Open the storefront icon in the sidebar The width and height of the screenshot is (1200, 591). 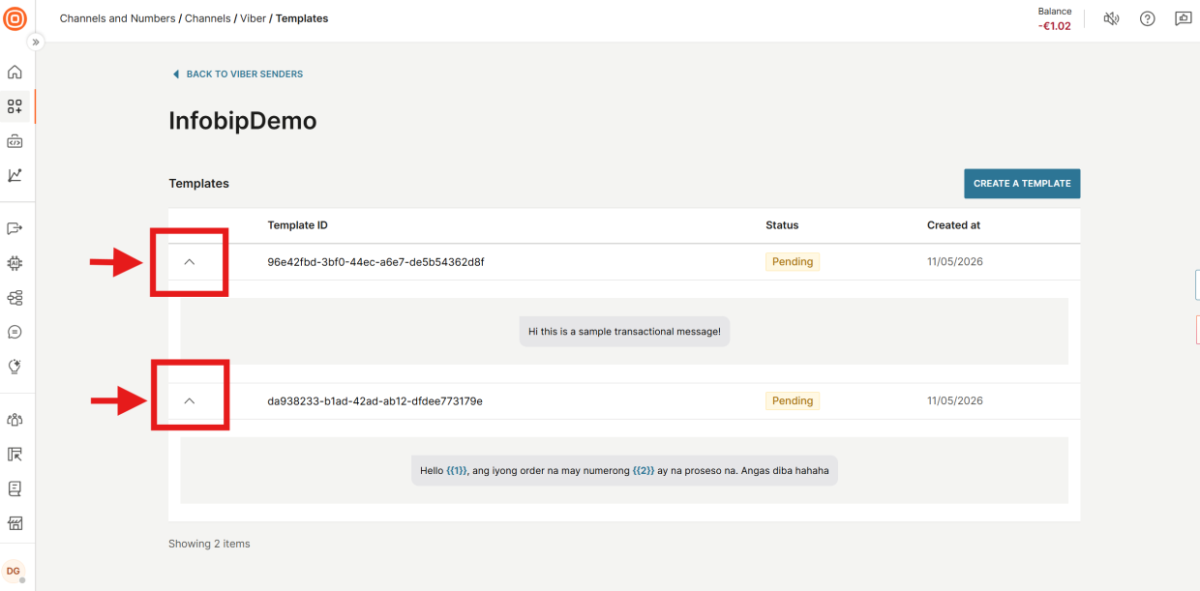pos(15,523)
